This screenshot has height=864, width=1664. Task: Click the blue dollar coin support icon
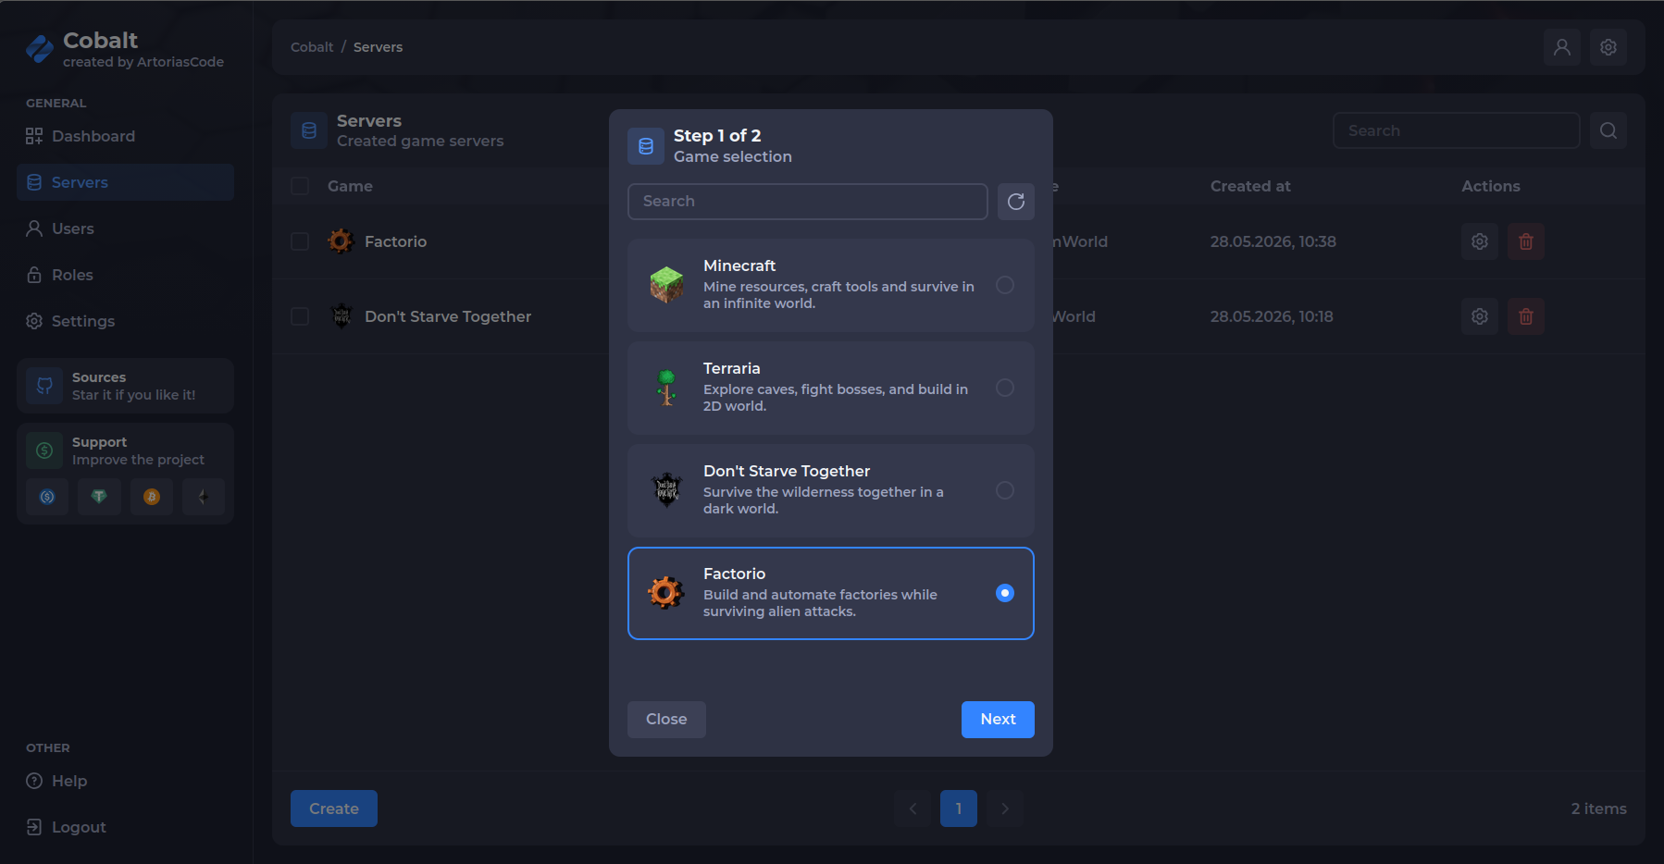(x=47, y=497)
